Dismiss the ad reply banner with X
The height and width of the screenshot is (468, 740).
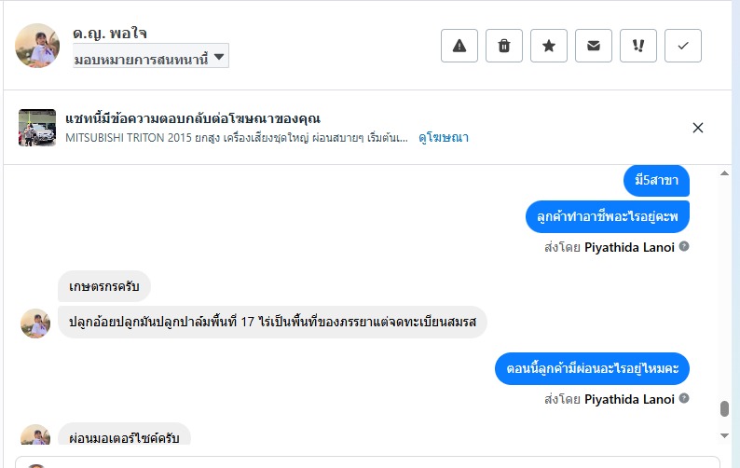[698, 128]
